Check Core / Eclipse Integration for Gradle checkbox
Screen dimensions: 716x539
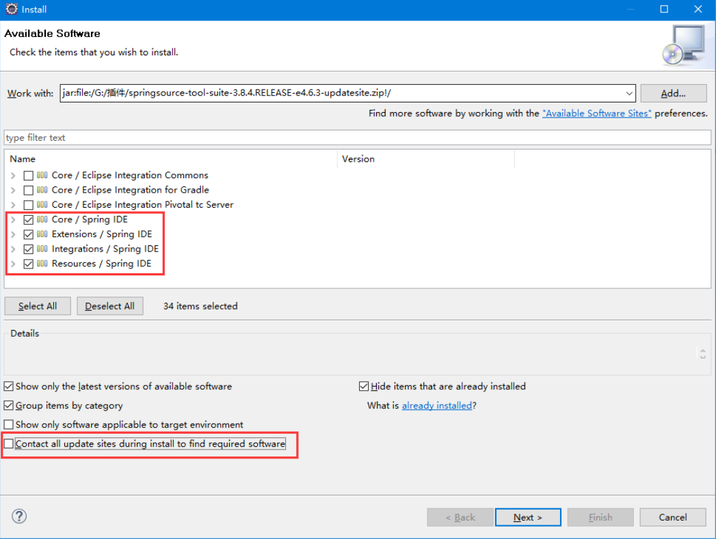[28, 190]
